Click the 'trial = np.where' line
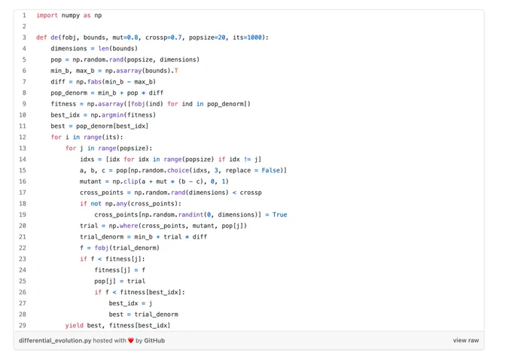Image resolution: width=512 pixels, height=359 pixels. [x=163, y=226]
